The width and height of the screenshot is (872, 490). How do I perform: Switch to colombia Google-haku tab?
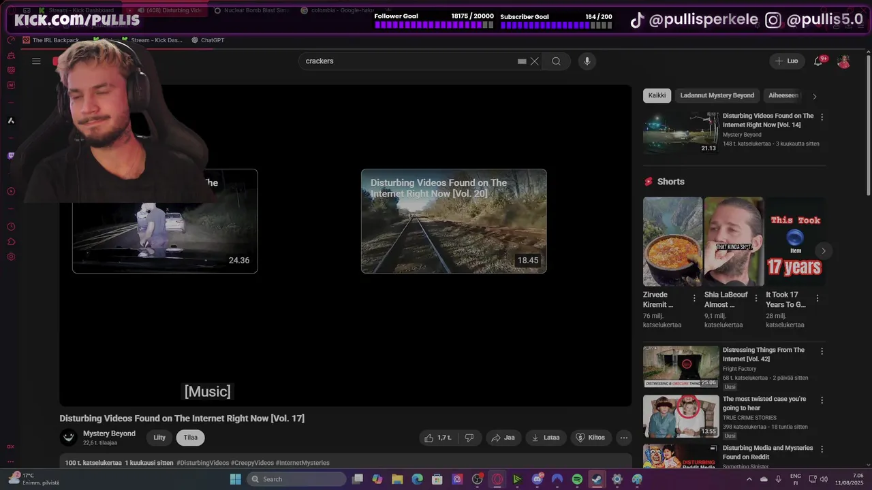click(339, 10)
